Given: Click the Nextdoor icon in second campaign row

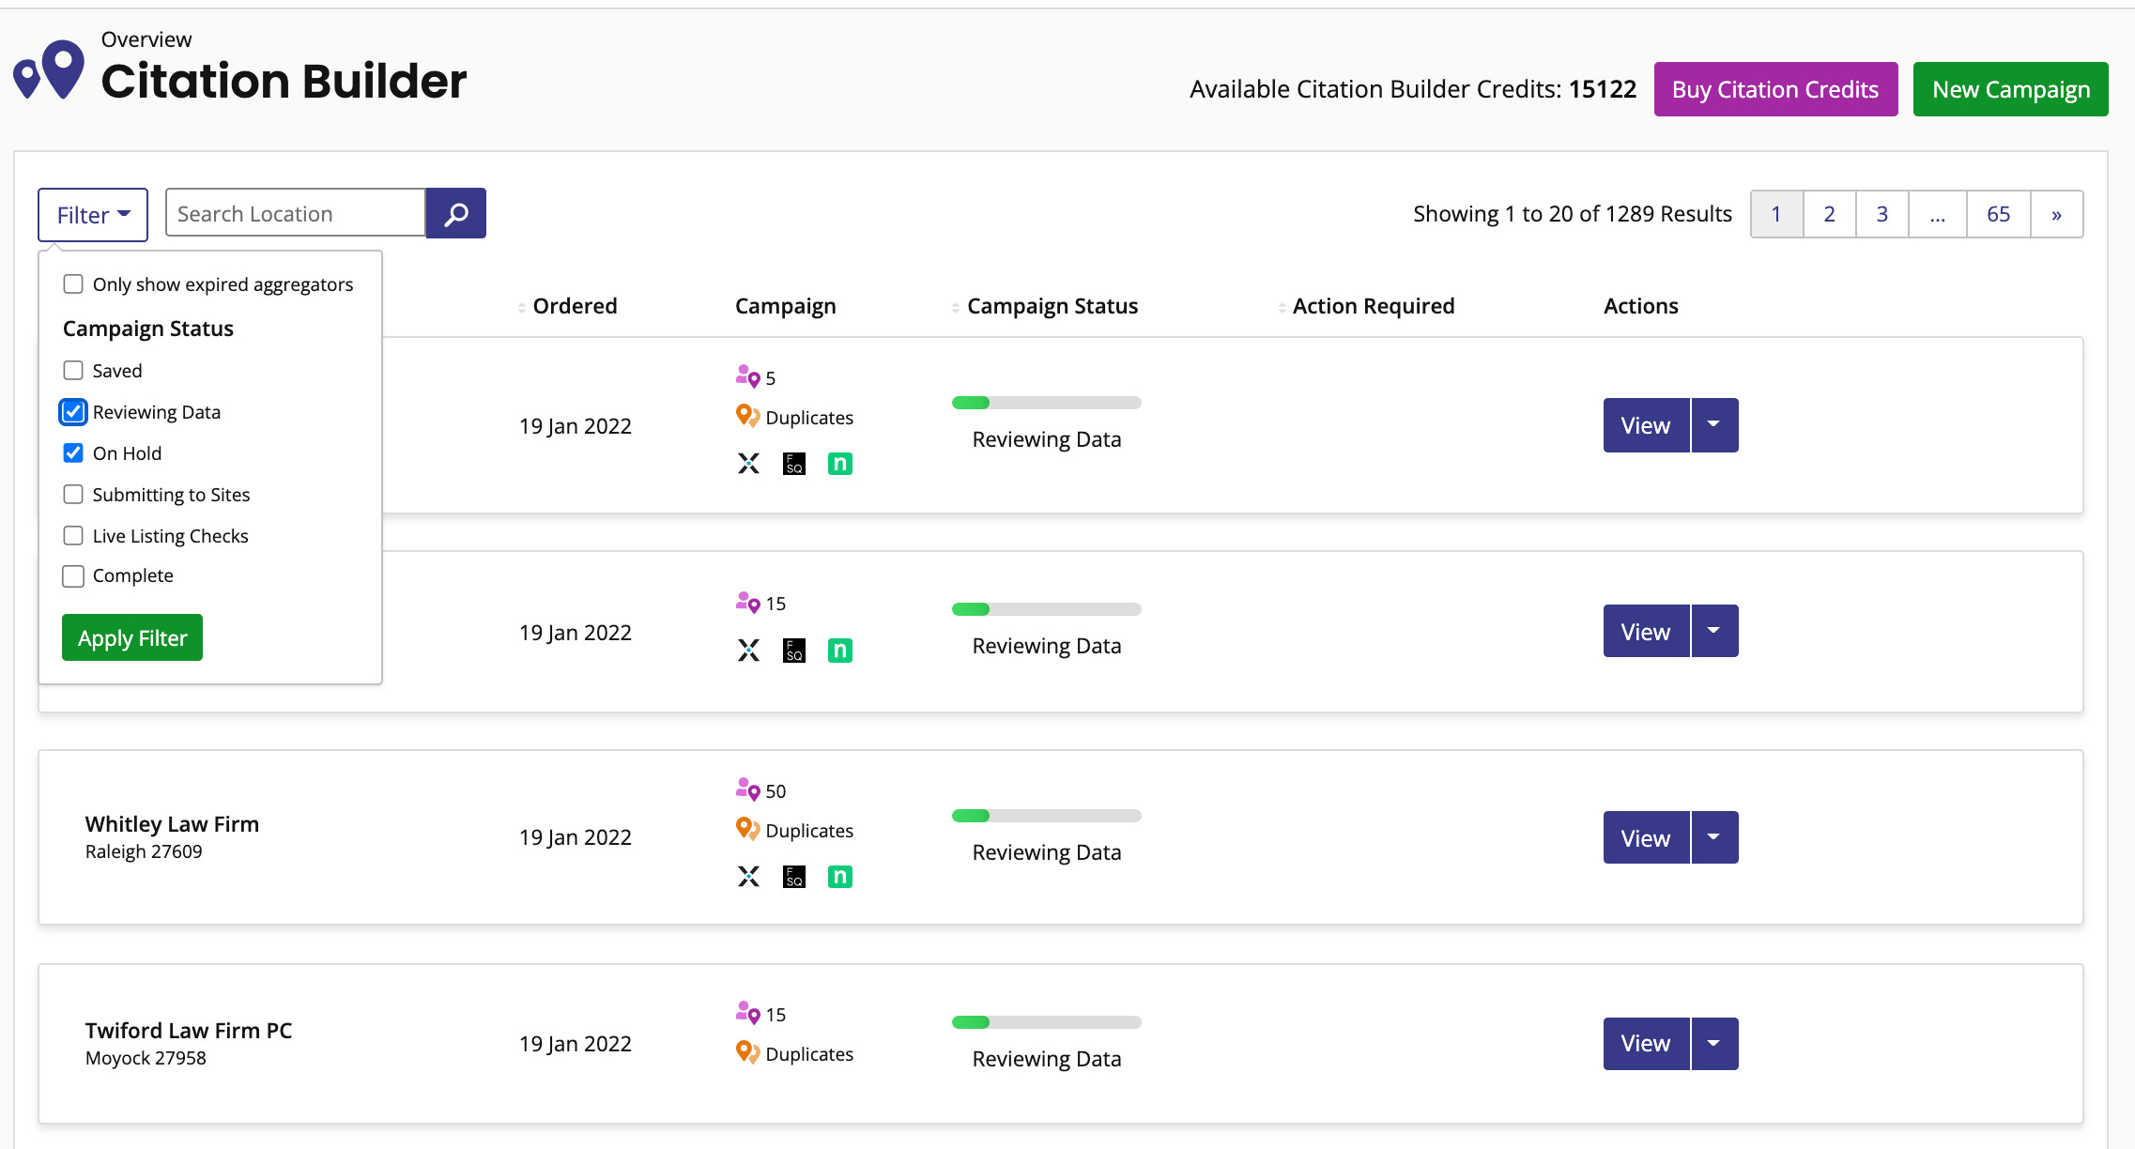Looking at the screenshot, I should click(x=840, y=650).
